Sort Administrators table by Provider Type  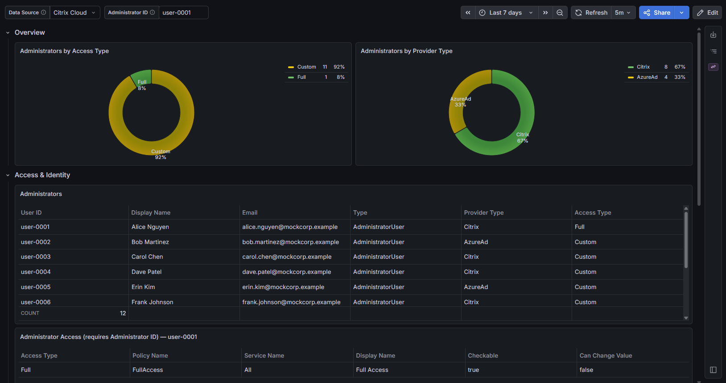[x=484, y=212]
